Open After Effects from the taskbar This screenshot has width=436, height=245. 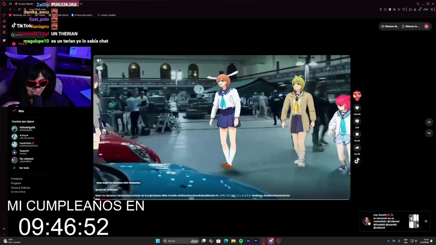tap(248, 241)
